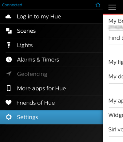Toggle the hamburger menu icon

pyautogui.click(x=112, y=7)
